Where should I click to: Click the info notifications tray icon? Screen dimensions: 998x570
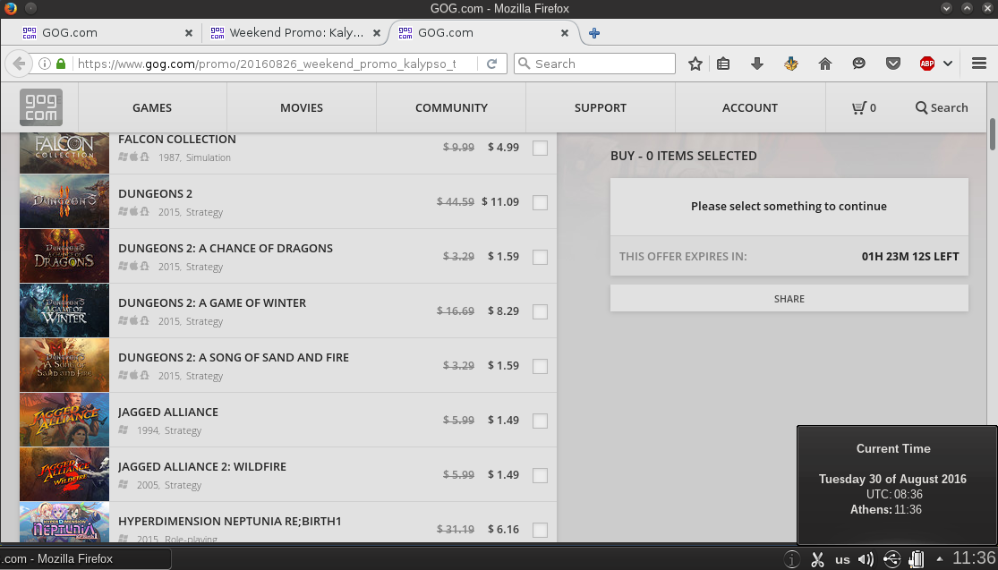[792, 559]
